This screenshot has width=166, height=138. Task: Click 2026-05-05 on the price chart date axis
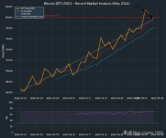[157, 98]
